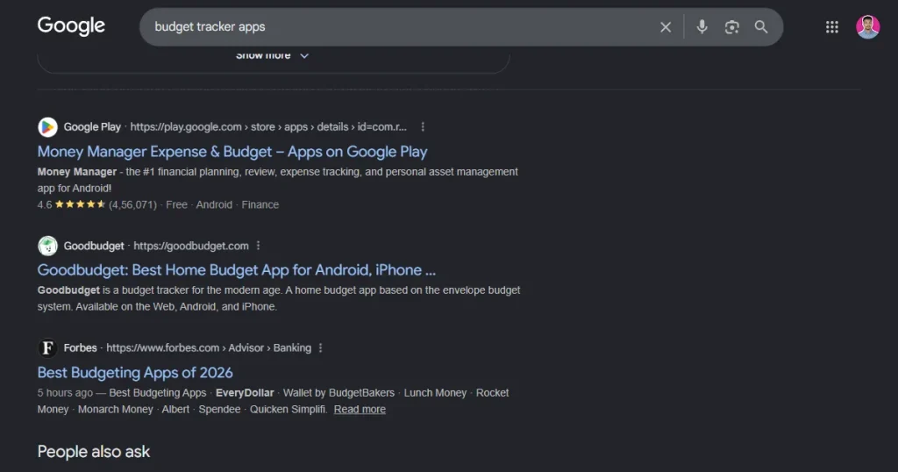Click the Google Play favicon
Screen dimensions: 898x472
point(47,127)
